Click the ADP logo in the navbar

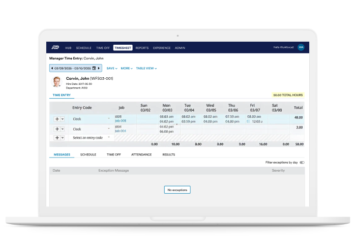[x=55, y=48]
